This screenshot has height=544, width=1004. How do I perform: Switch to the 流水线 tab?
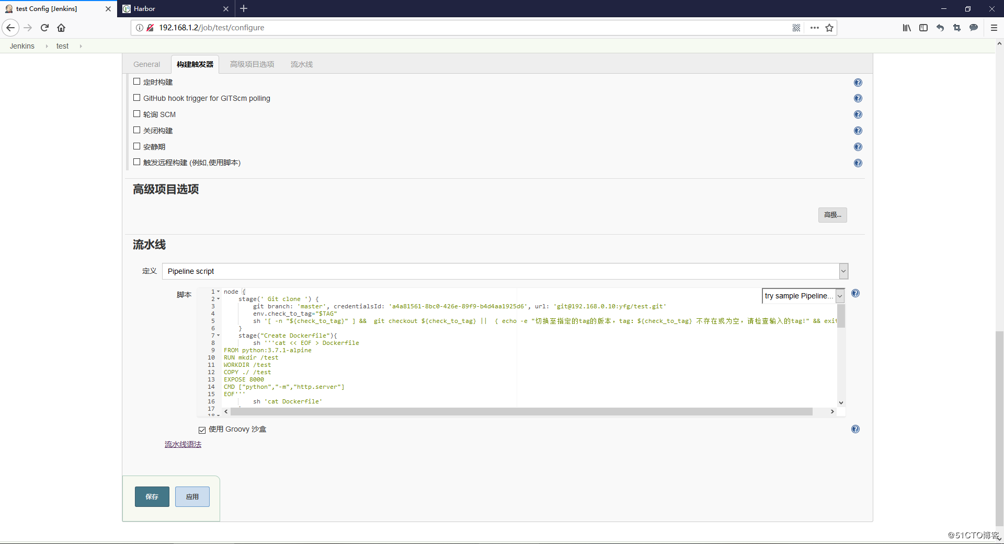pyautogui.click(x=301, y=64)
